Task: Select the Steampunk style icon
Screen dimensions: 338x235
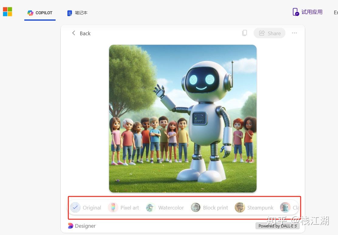Action: coord(240,208)
